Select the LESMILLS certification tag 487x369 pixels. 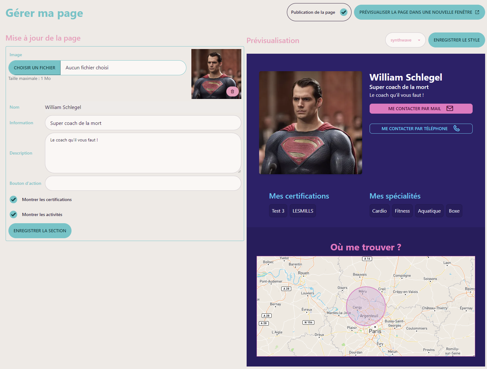tap(303, 211)
